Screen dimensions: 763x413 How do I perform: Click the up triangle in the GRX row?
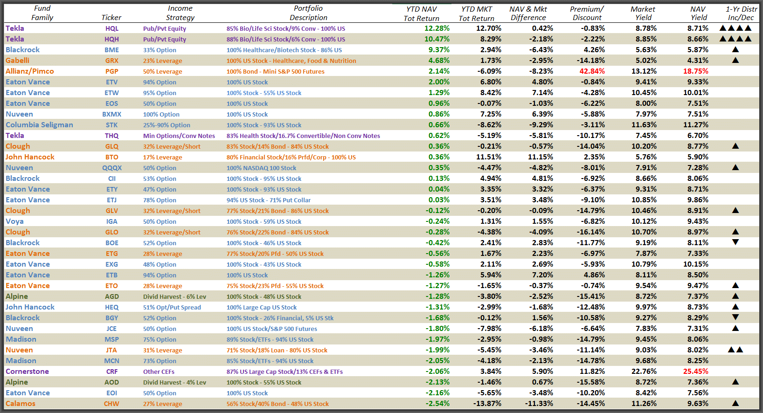(x=735, y=60)
